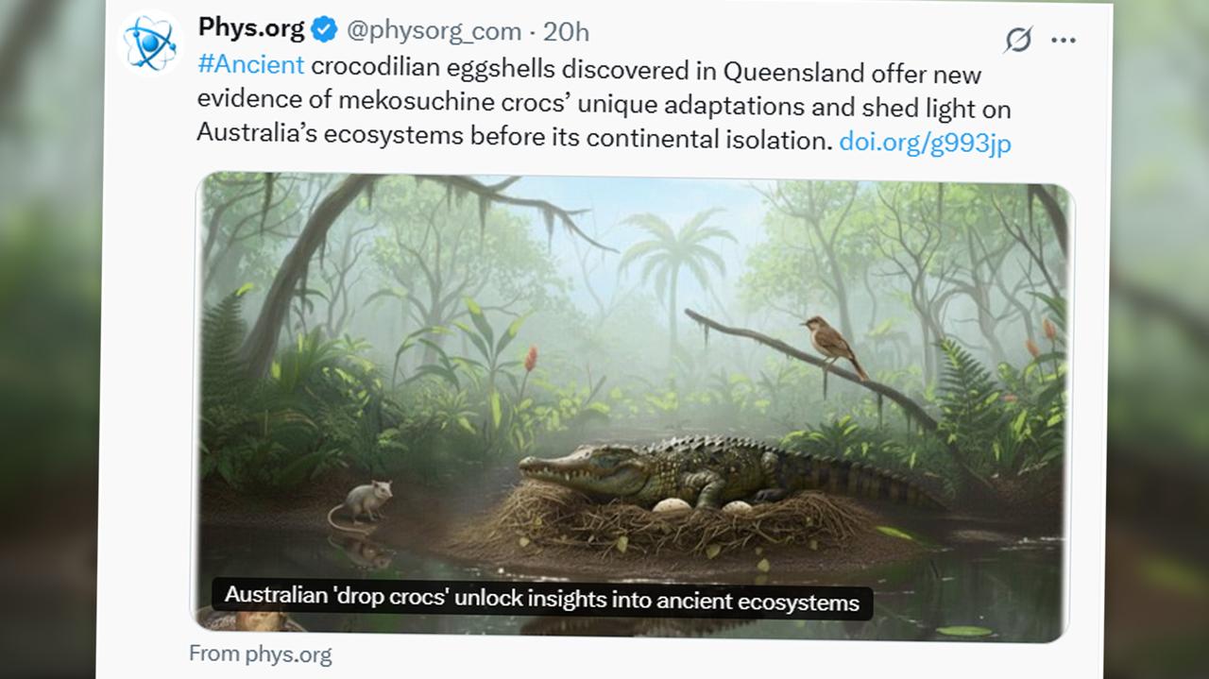Open Grok actions icon on the post
Image resolution: width=1209 pixels, height=679 pixels.
point(1018,40)
